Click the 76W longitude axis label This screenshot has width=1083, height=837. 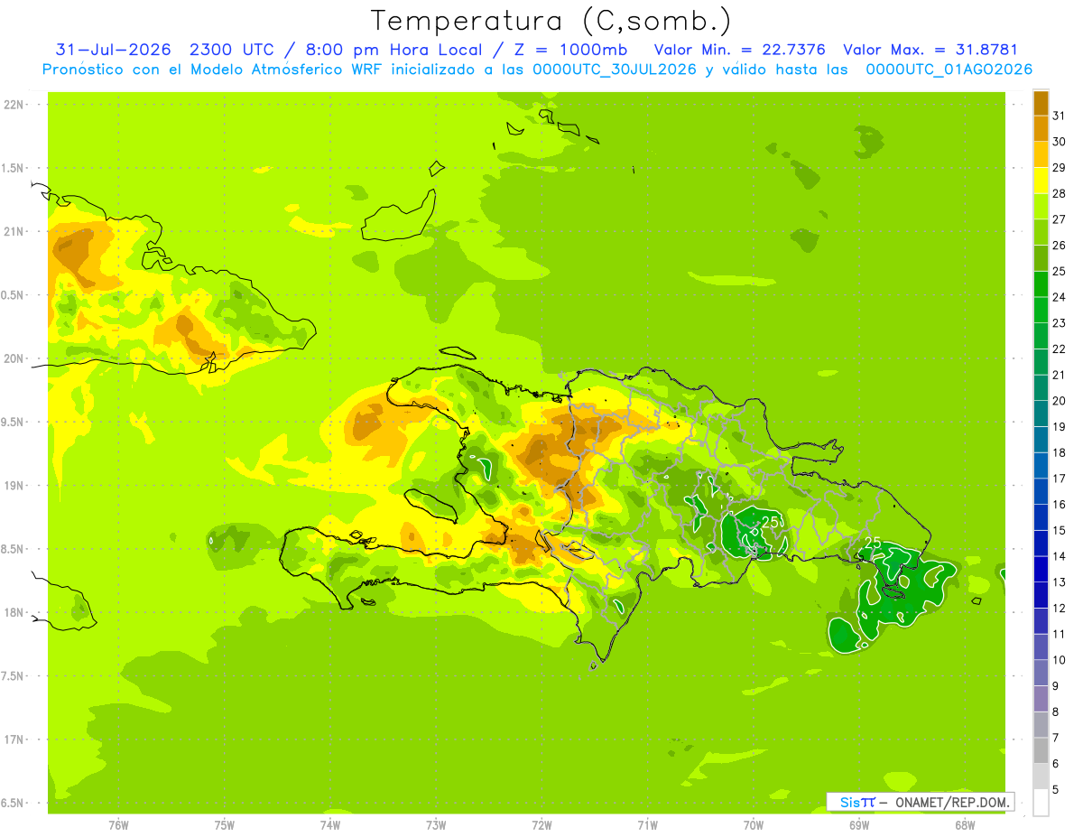[x=118, y=824]
